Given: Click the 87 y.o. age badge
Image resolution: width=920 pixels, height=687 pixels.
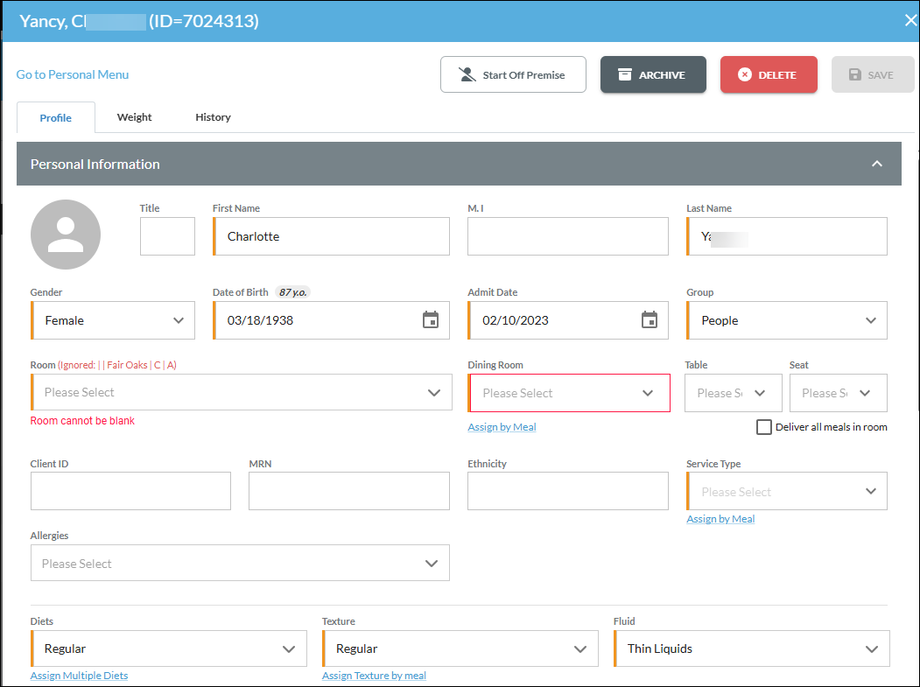Looking at the screenshot, I should 292,292.
